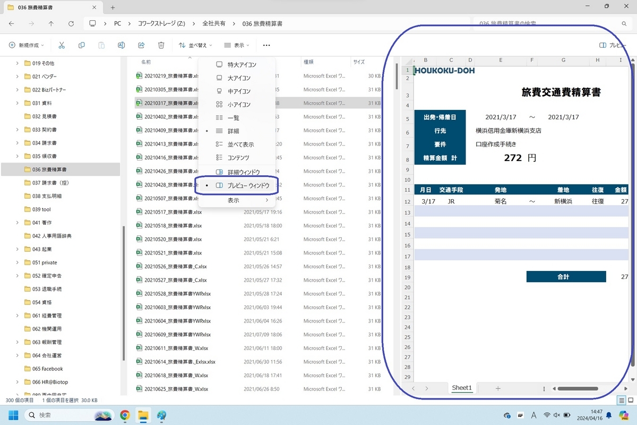Open the 表示 view dropdown in toolbar
This screenshot has height=425, width=637.
[237, 45]
